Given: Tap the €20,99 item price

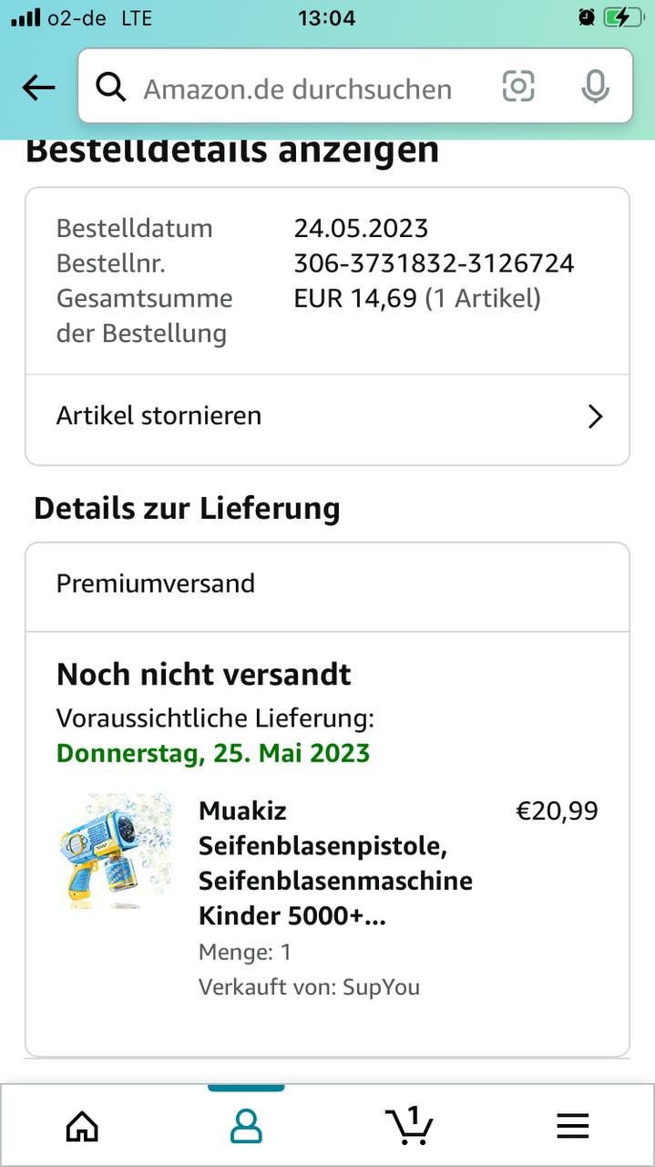Looking at the screenshot, I should pos(557,811).
